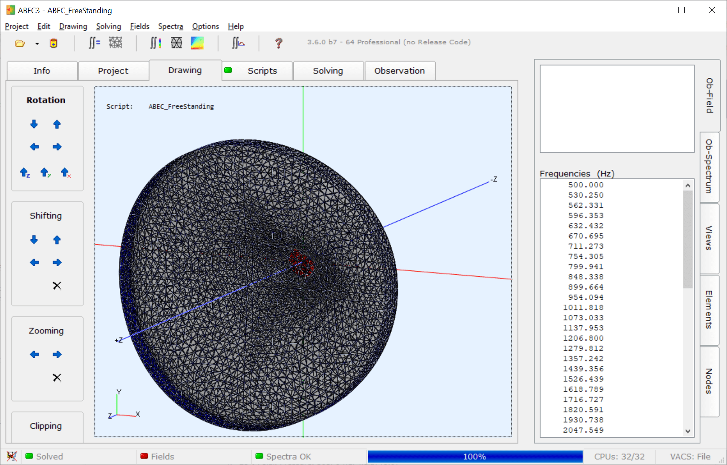This screenshot has height=465, width=727.
Task: Switch to the Info tab
Action: (x=42, y=71)
